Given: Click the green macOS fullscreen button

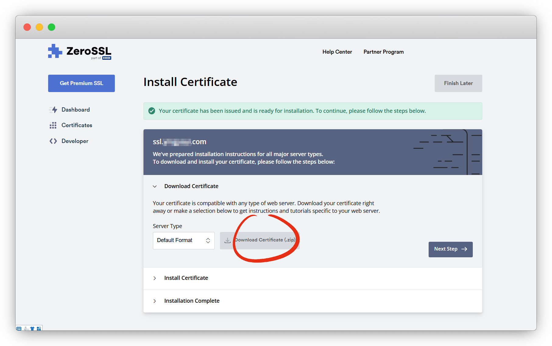Looking at the screenshot, I should click(x=51, y=27).
